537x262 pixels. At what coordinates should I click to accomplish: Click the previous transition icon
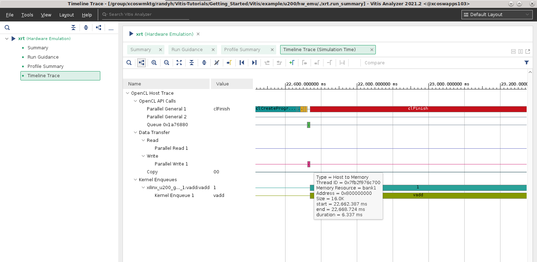point(267,63)
